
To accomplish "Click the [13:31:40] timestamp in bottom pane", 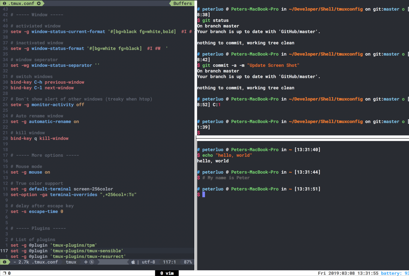I will click(x=307, y=149).
